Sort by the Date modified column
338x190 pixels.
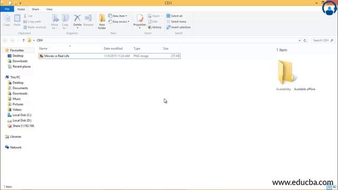point(113,49)
